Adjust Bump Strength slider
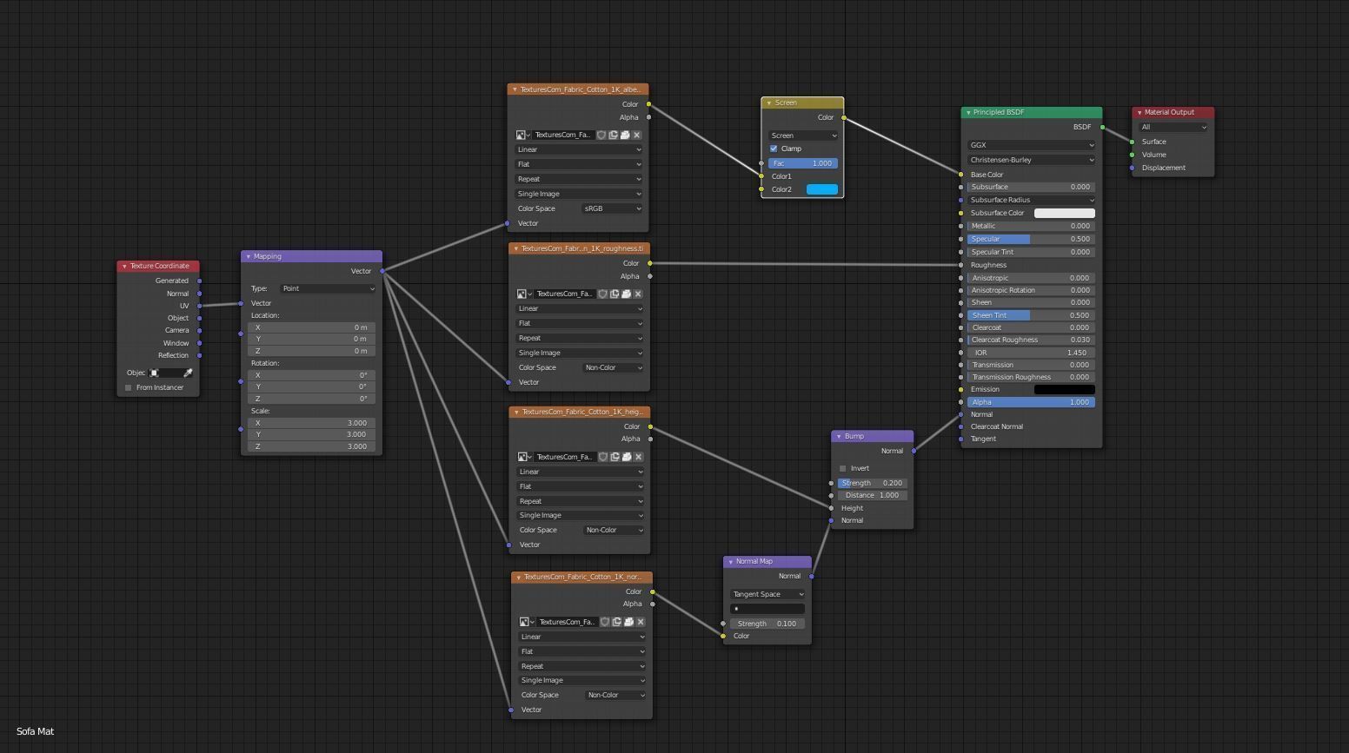 tap(873, 483)
